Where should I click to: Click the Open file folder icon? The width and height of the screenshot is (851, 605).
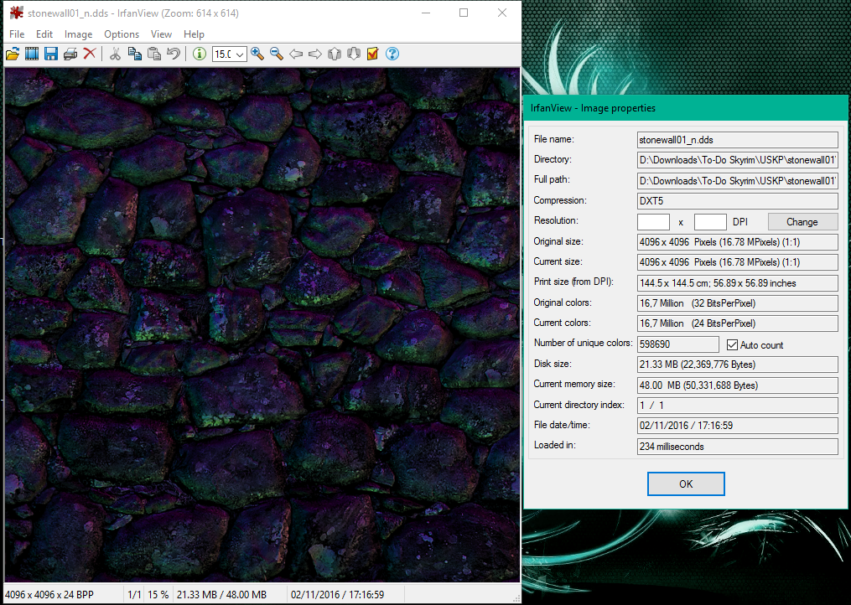tap(13, 54)
